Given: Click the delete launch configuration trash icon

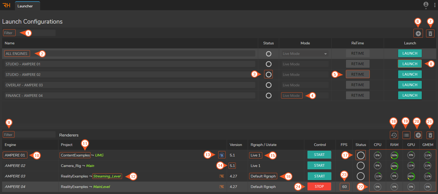Looking at the screenshot, I should click(430, 34).
